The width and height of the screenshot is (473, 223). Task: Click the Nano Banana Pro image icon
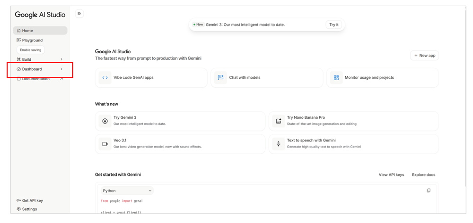coord(279,121)
